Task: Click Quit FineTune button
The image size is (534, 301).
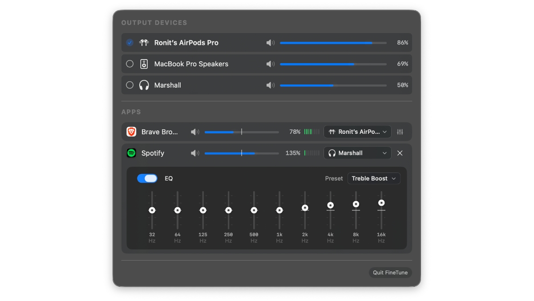Action: tap(390, 273)
